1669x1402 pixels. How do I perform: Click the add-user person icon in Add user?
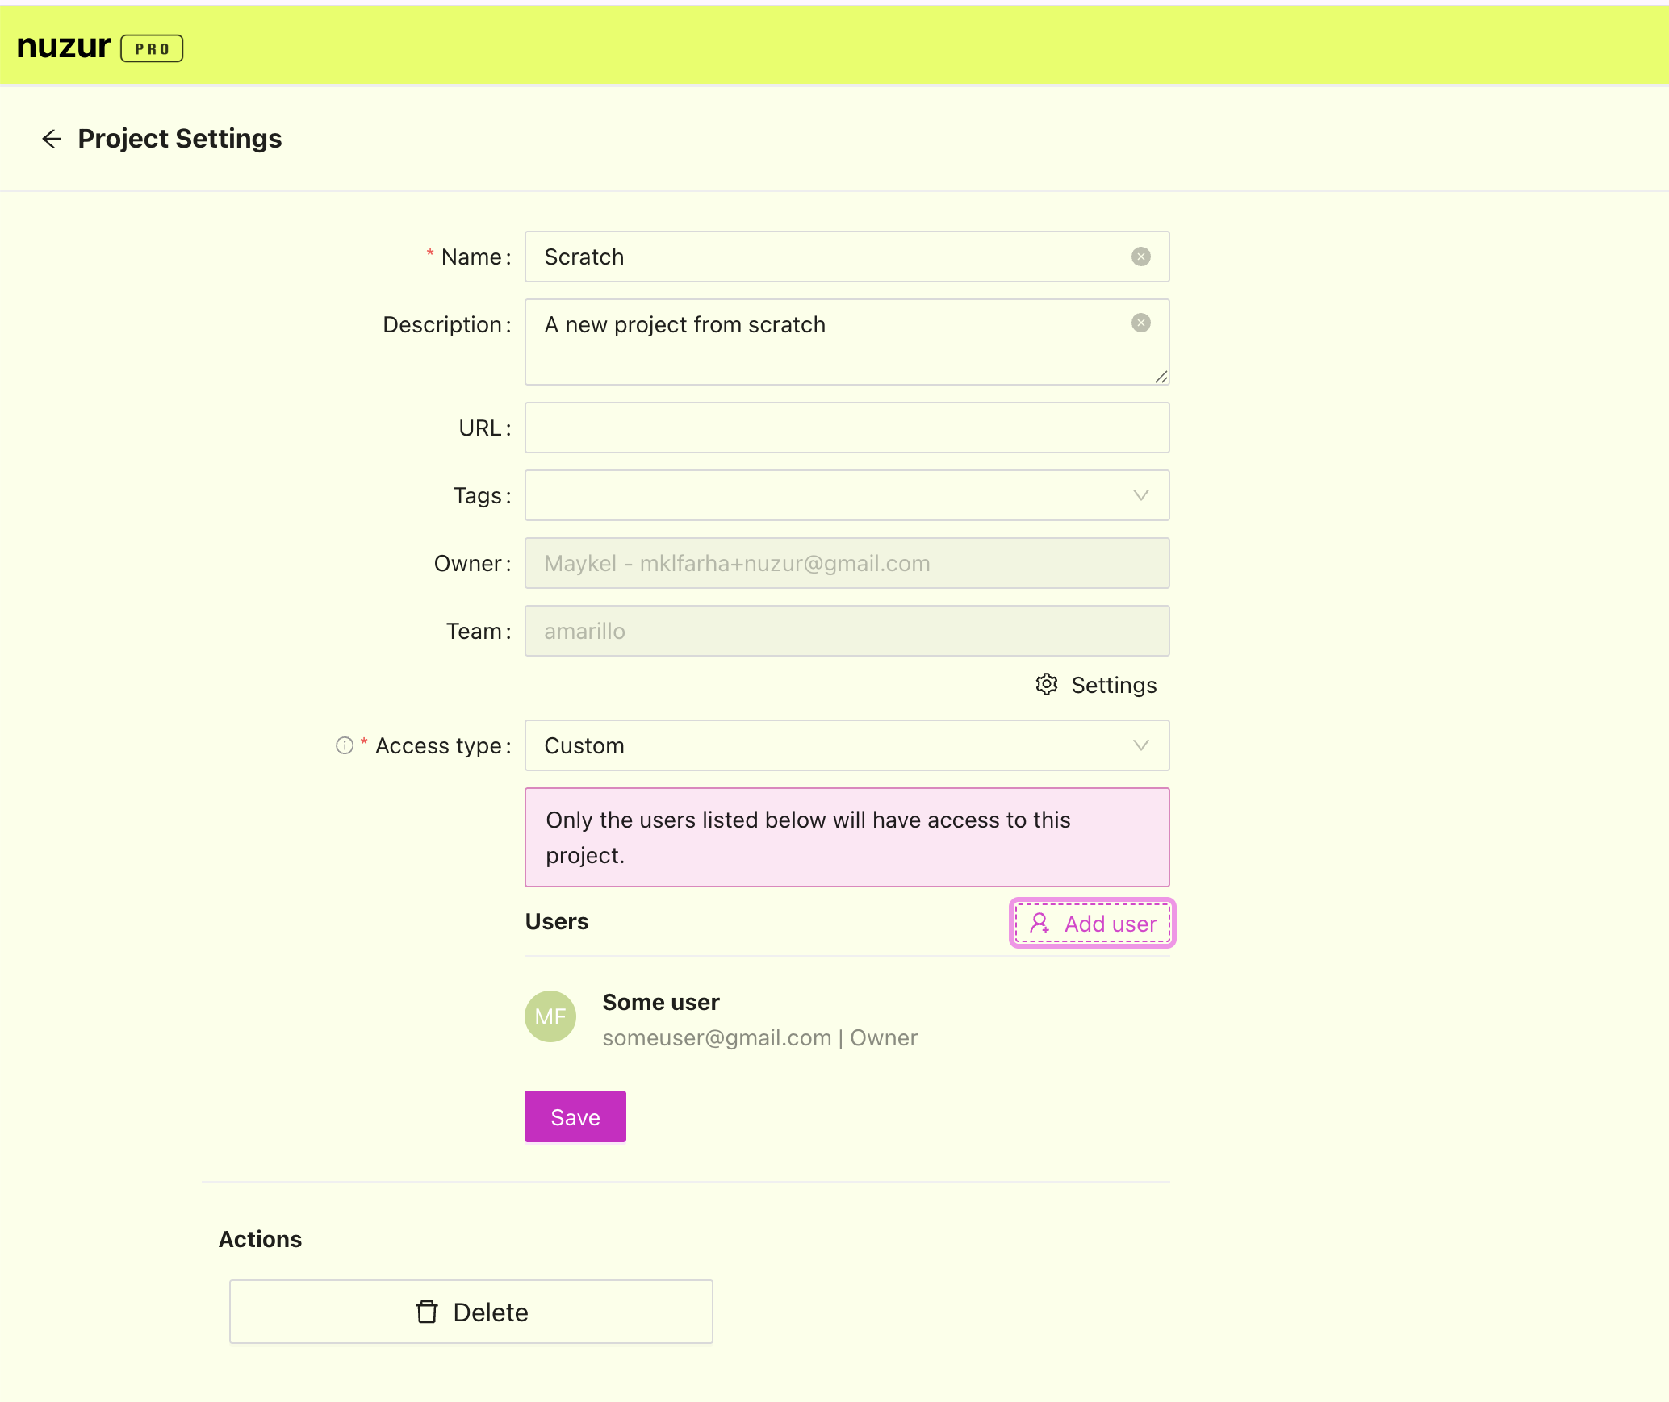[1039, 924]
